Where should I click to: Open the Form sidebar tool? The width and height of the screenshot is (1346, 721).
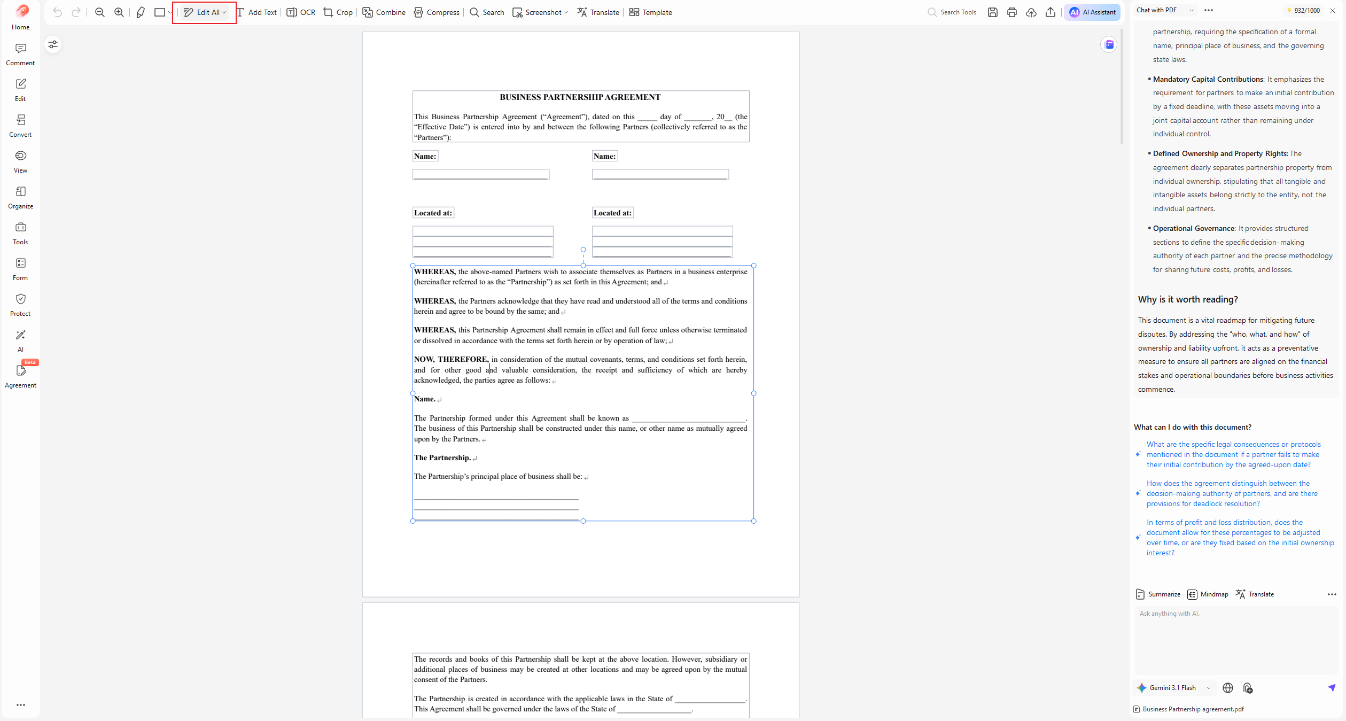pos(20,269)
